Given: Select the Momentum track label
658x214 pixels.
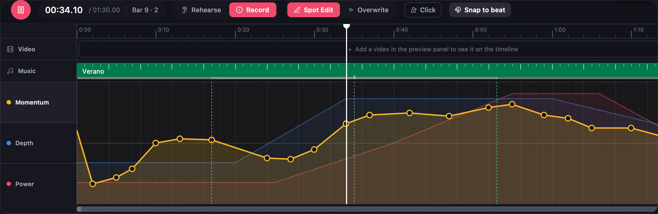Looking at the screenshot, I should pos(32,102).
